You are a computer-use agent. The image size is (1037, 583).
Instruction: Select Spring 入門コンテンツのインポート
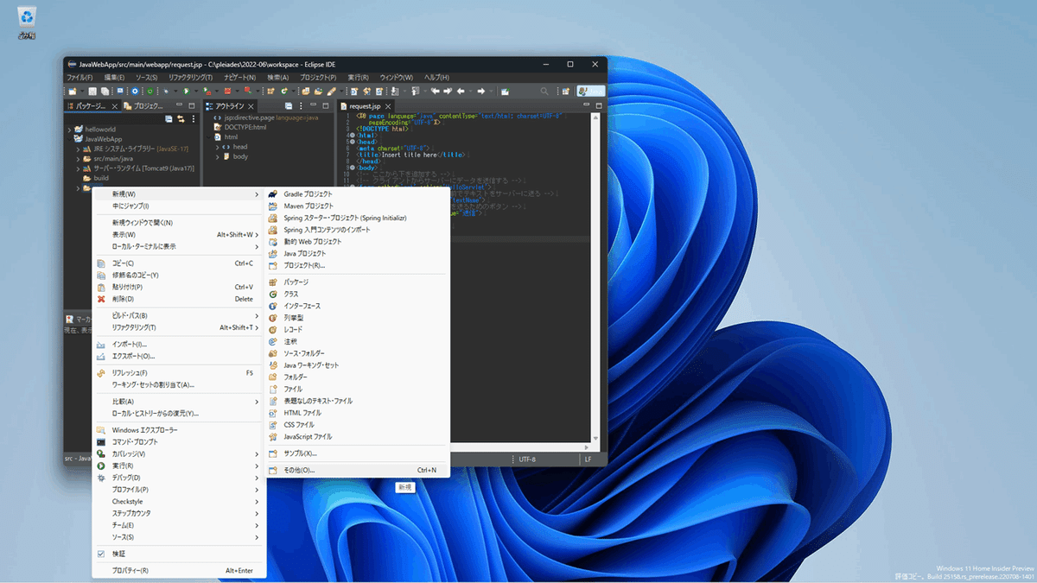[x=359, y=230]
